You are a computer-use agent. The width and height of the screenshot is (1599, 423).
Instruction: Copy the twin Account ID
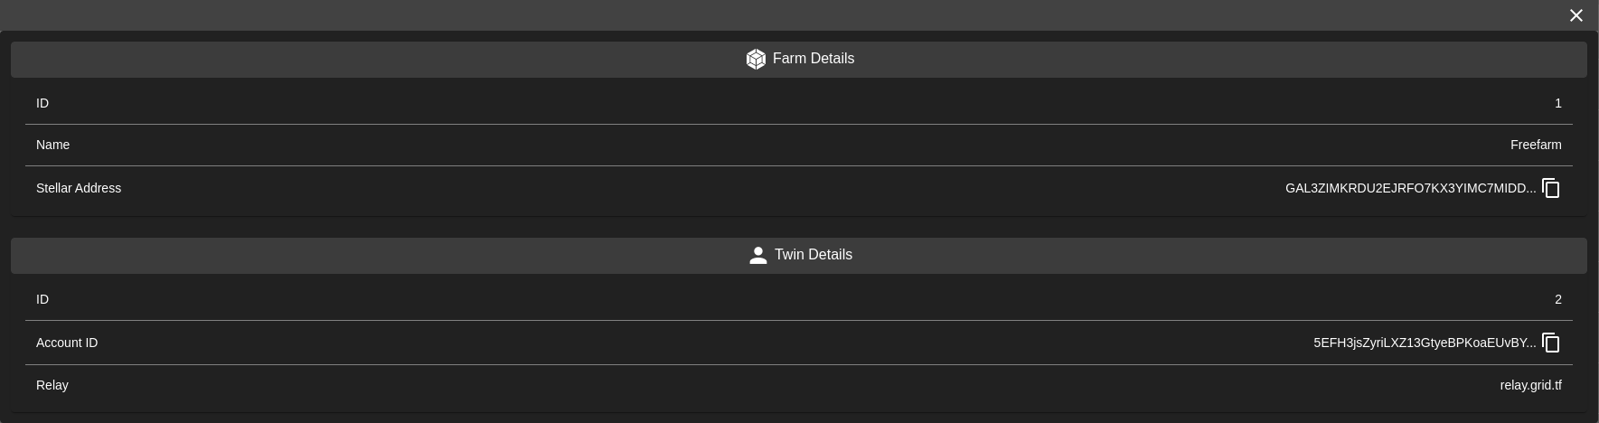(1551, 343)
